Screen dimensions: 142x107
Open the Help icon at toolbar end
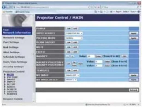pos(139,12)
